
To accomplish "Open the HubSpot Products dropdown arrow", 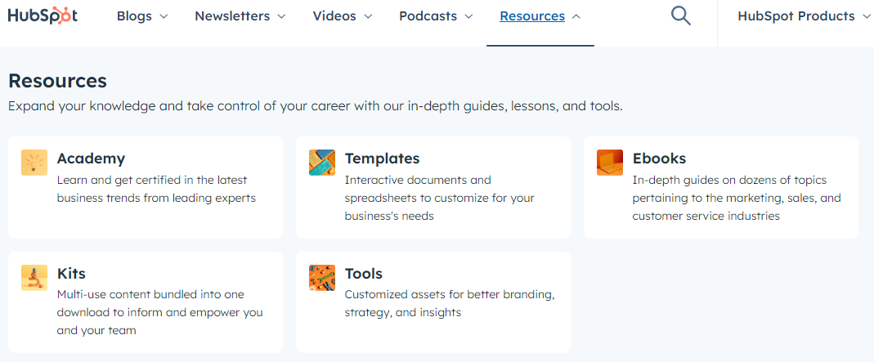I will tap(866, 16).
